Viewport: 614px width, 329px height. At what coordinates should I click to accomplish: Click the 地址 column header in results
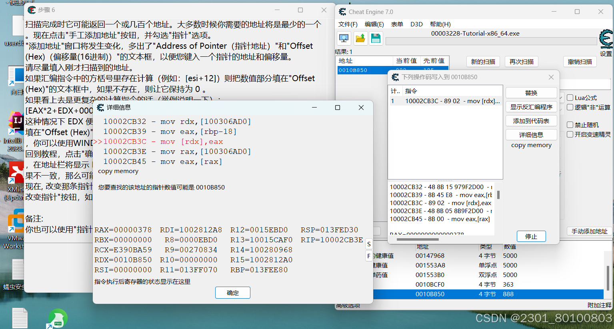tap(365, 61)
